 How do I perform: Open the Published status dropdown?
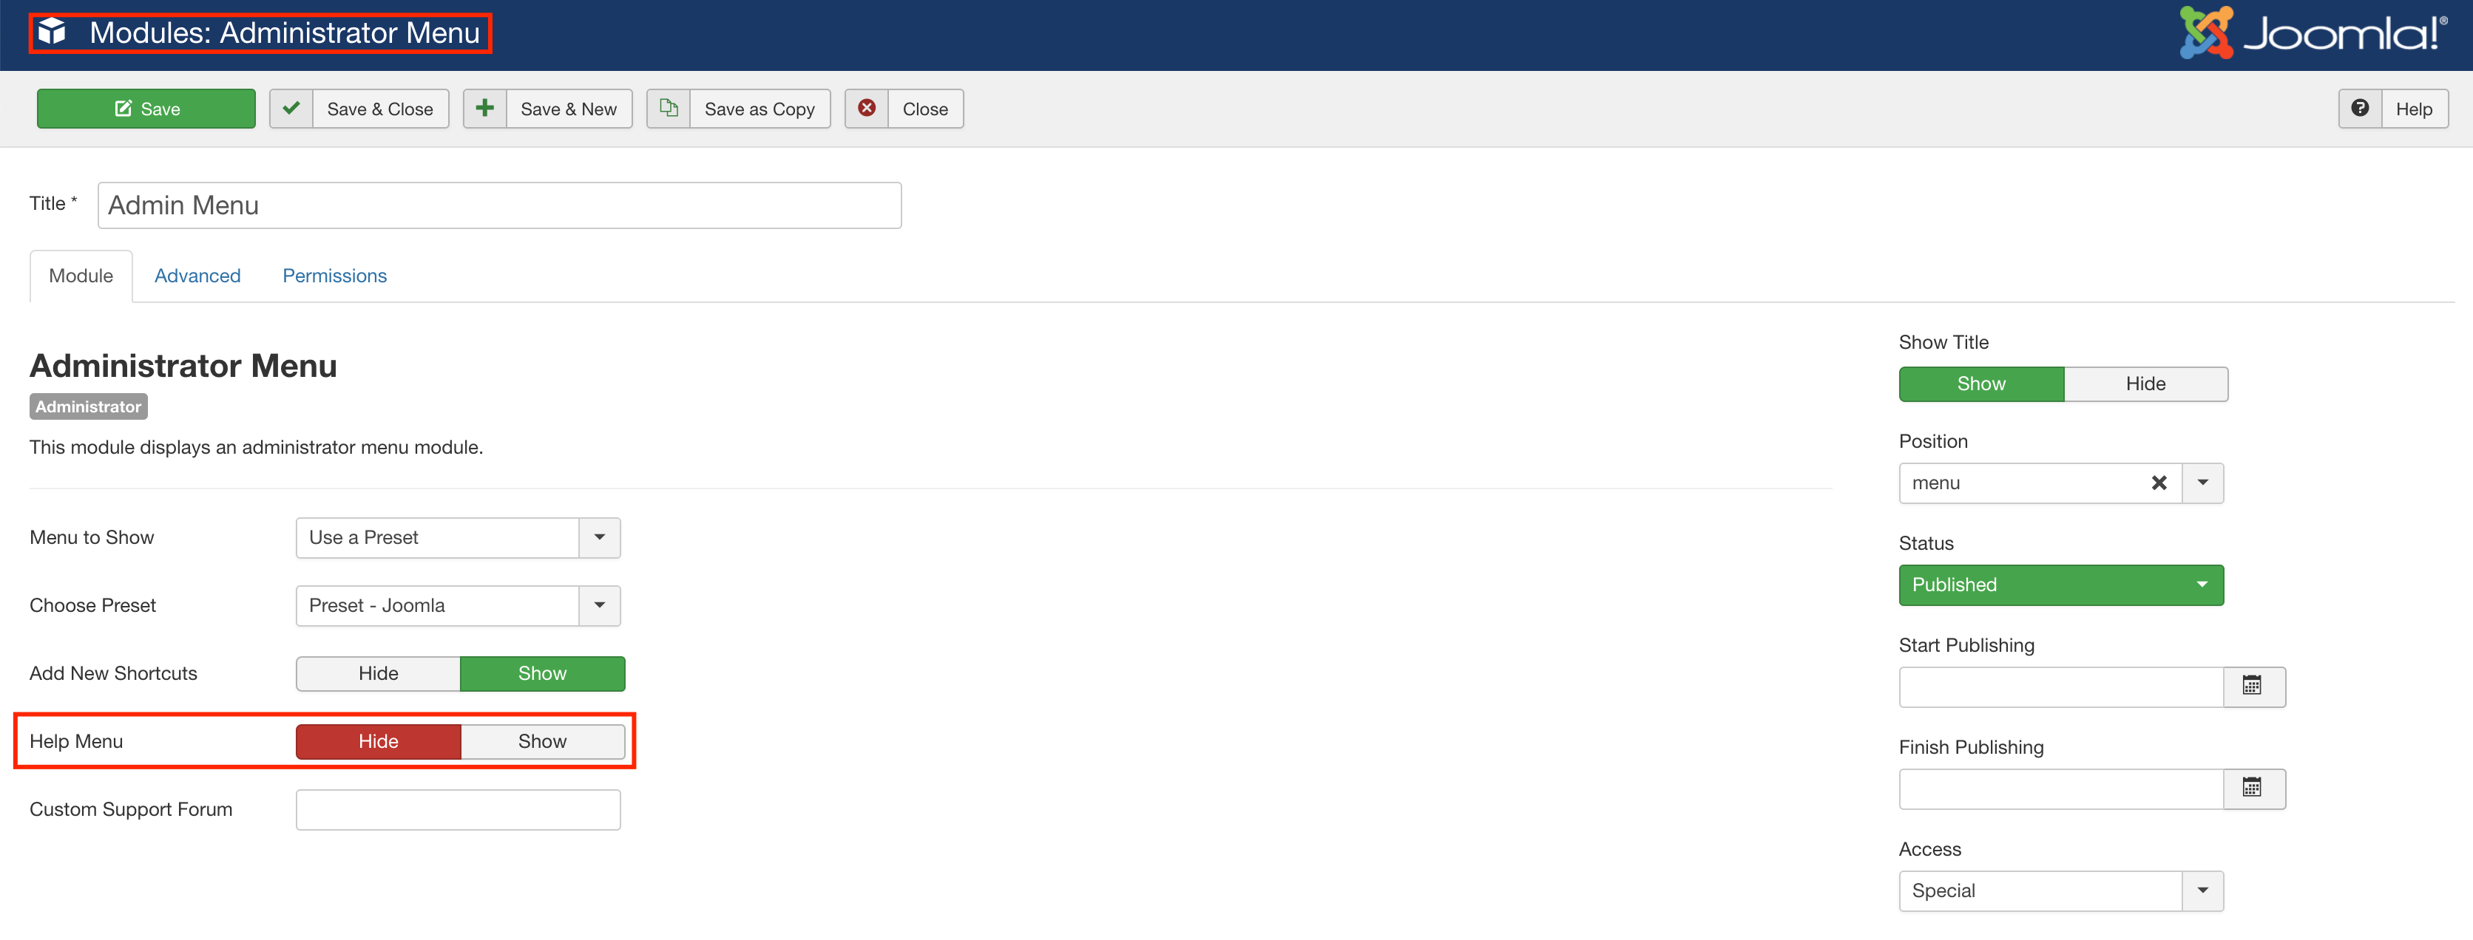2060,584
